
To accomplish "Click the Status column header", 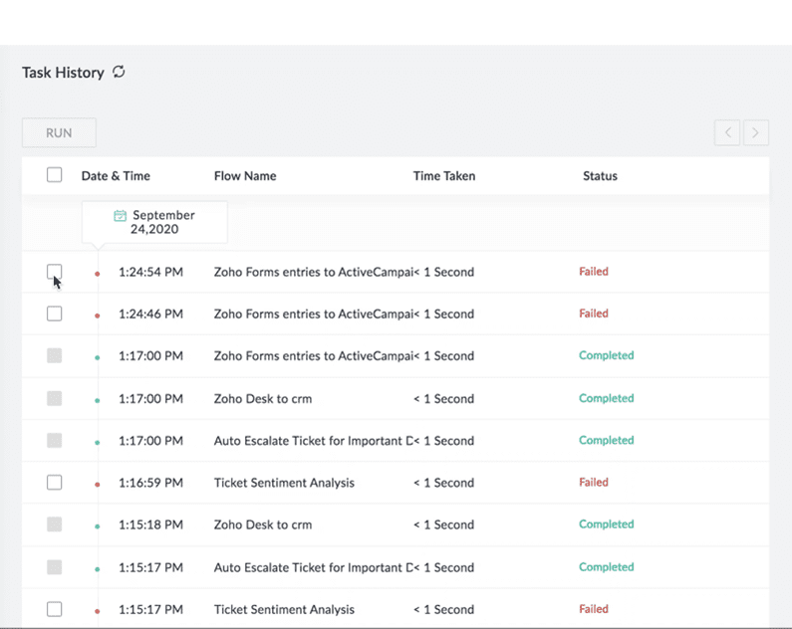I will tap(600, 176).
